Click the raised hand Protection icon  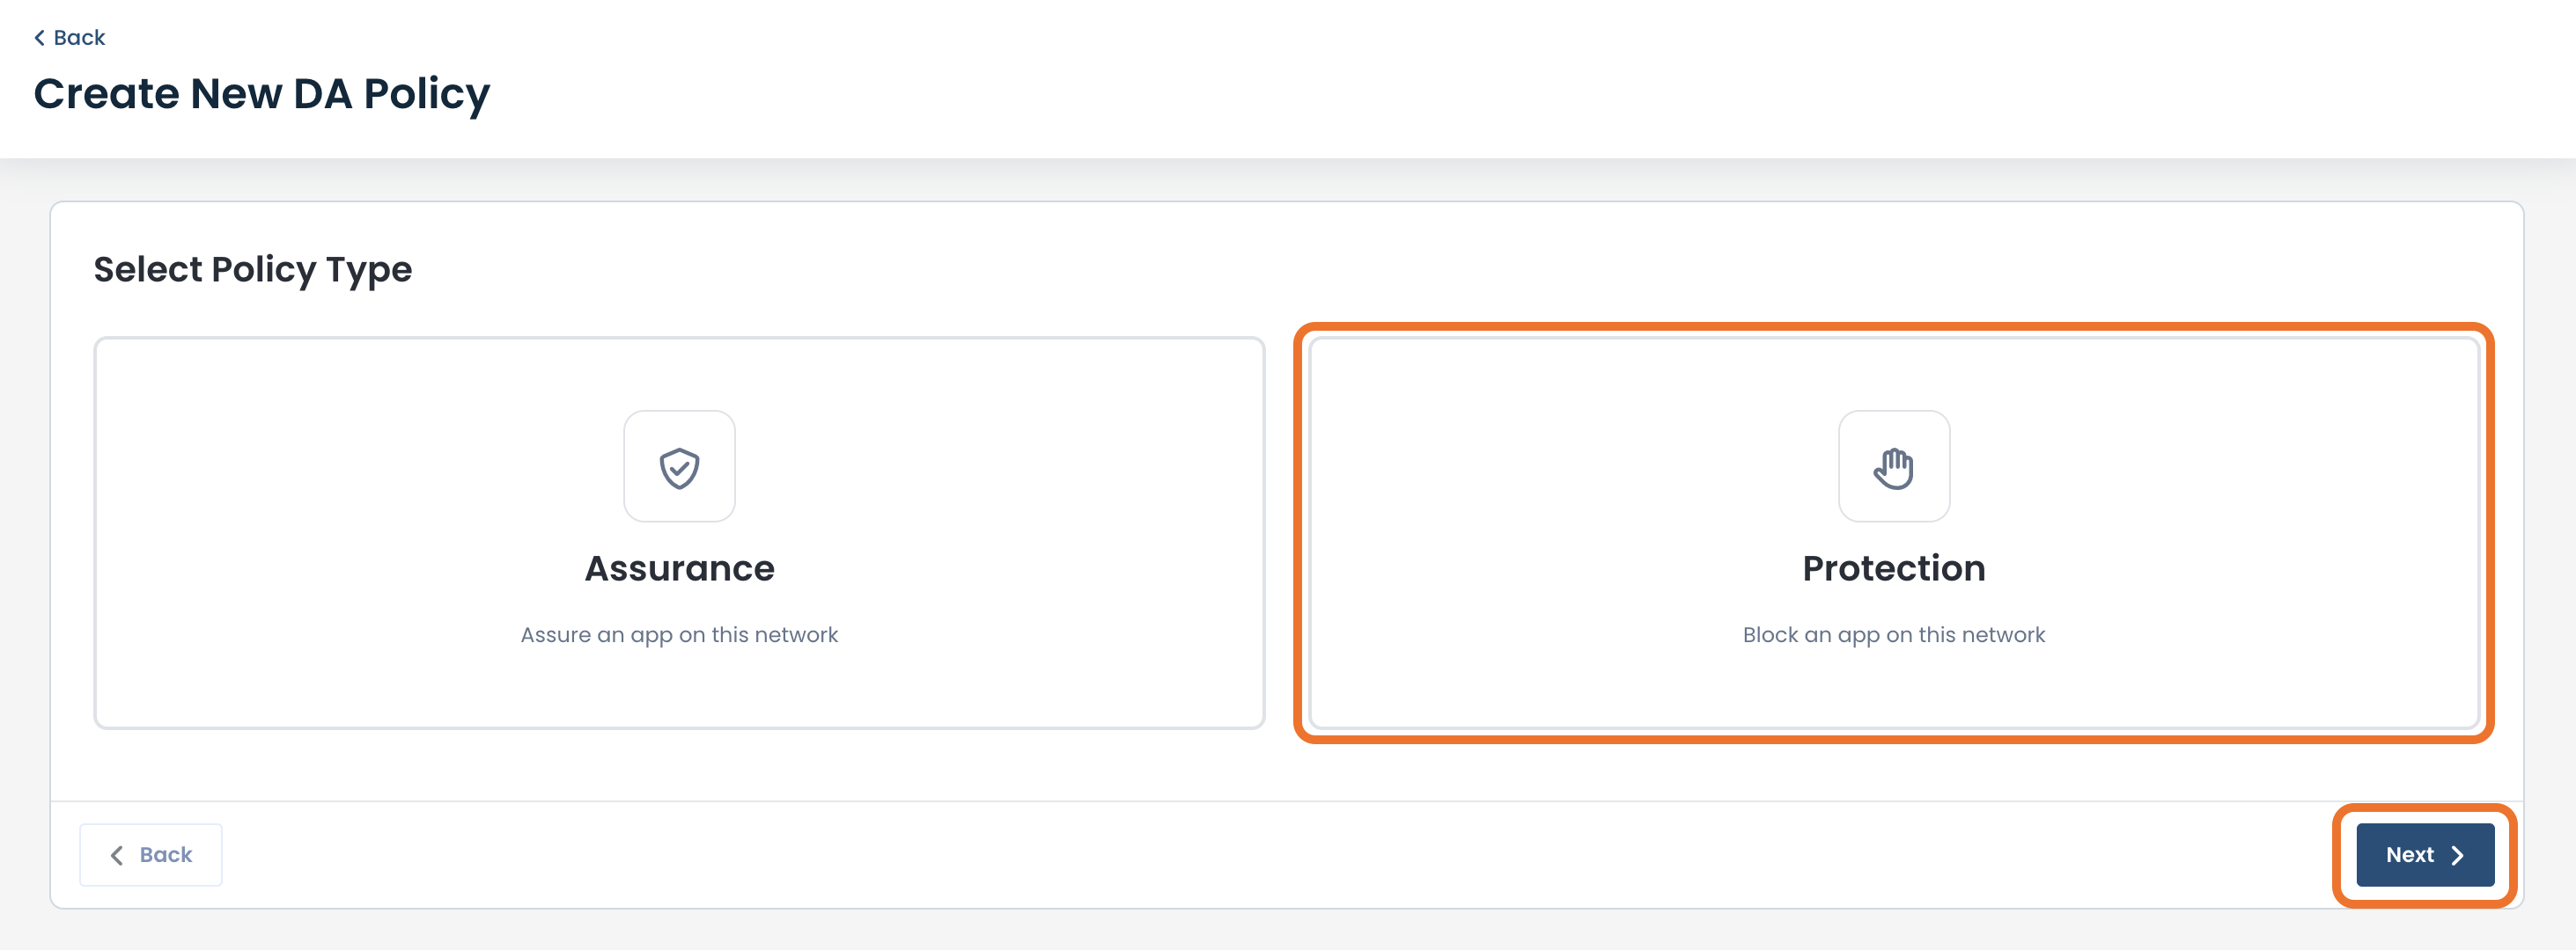[x=1893, y=466]
